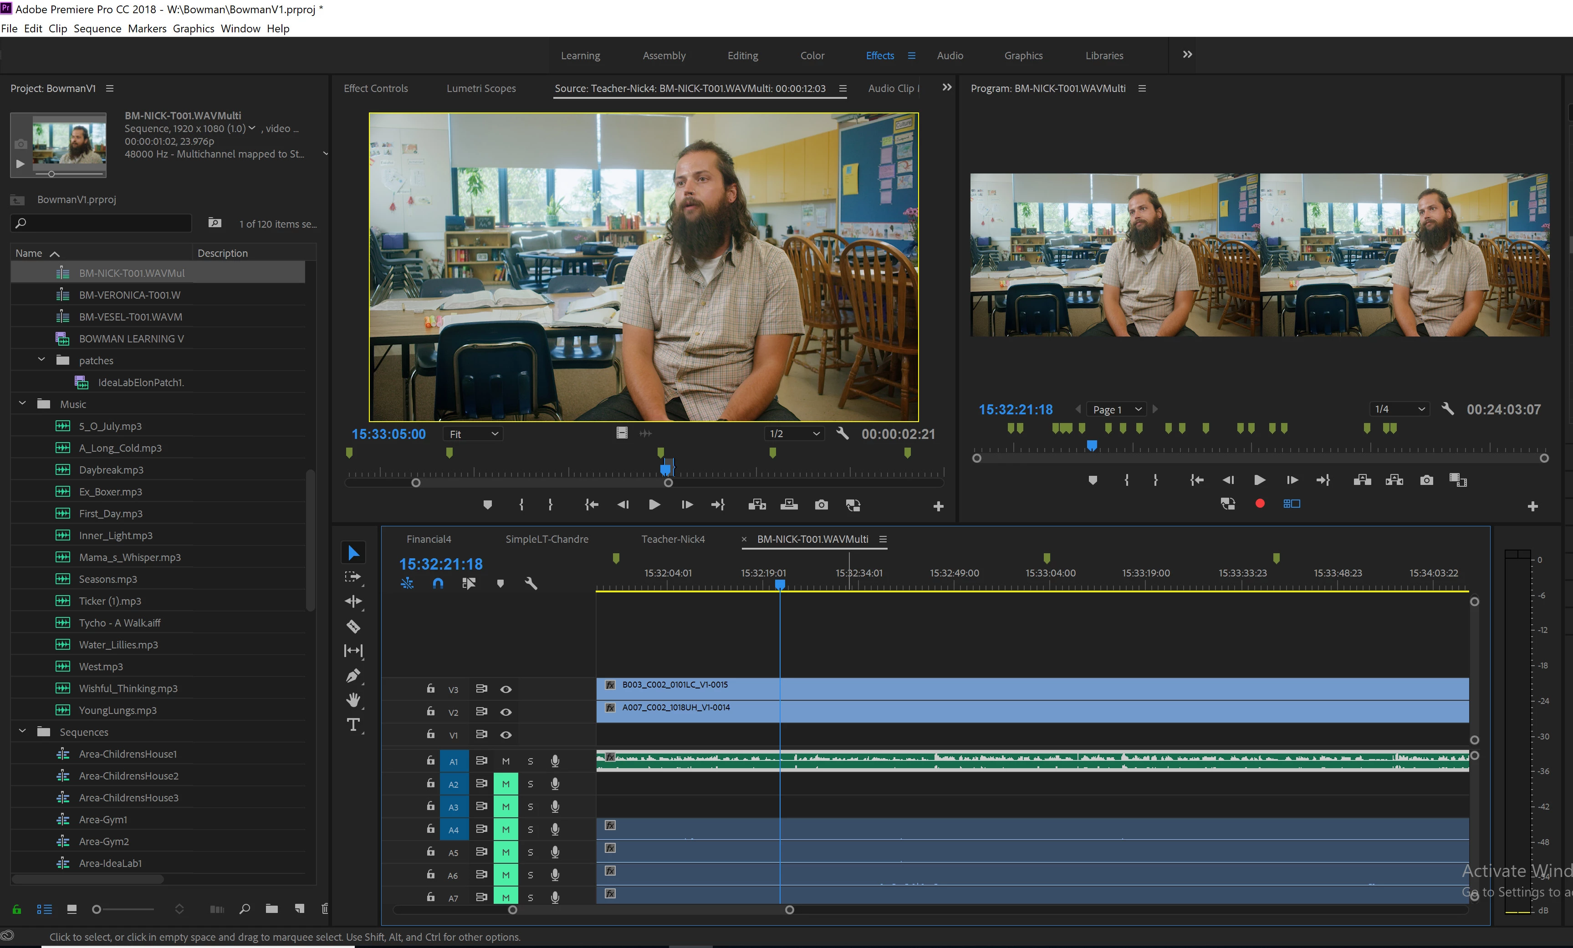Screen dimensions: 1573x948
Task: Select the Ripple Edit tool
Action: [353, 601]
